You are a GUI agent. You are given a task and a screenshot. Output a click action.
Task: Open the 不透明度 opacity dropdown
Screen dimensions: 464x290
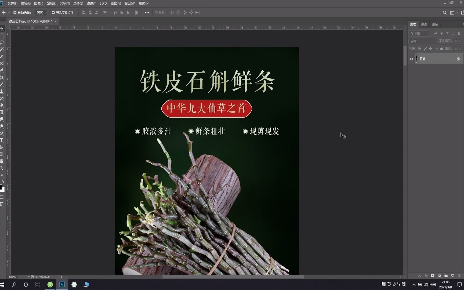click(456, 41)
